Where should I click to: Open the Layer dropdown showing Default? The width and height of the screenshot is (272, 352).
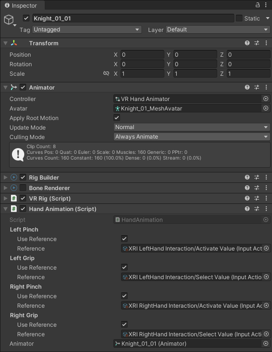point(218,30)
